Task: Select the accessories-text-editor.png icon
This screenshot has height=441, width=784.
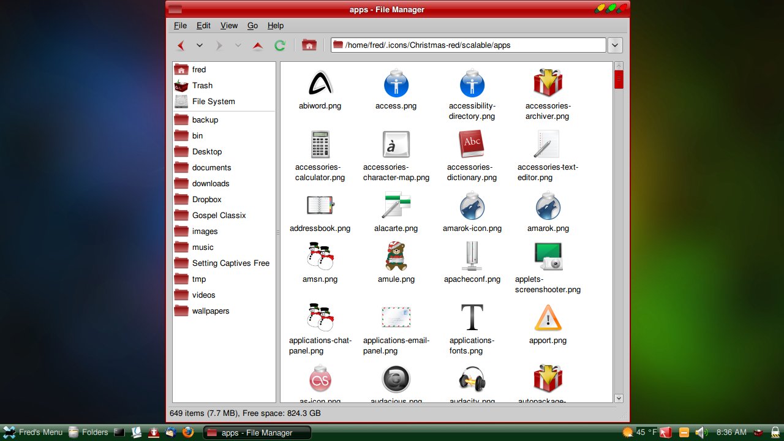Action: (546, 145)
